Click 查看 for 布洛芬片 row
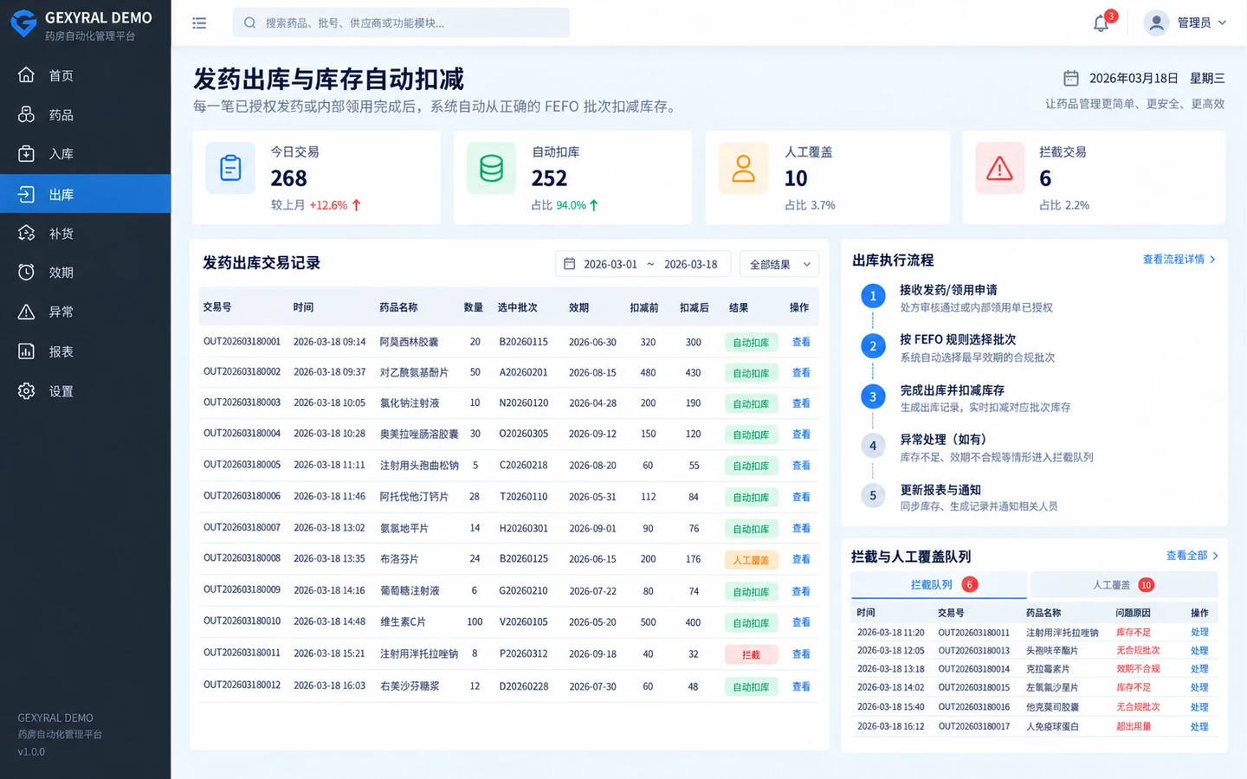The height and width of the screenshot is (779, 1247). pyautogui.click(x=801, y=559)
